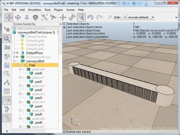
Task: Click the robot figure sidebar icon
Action: [x=7, y=109]
